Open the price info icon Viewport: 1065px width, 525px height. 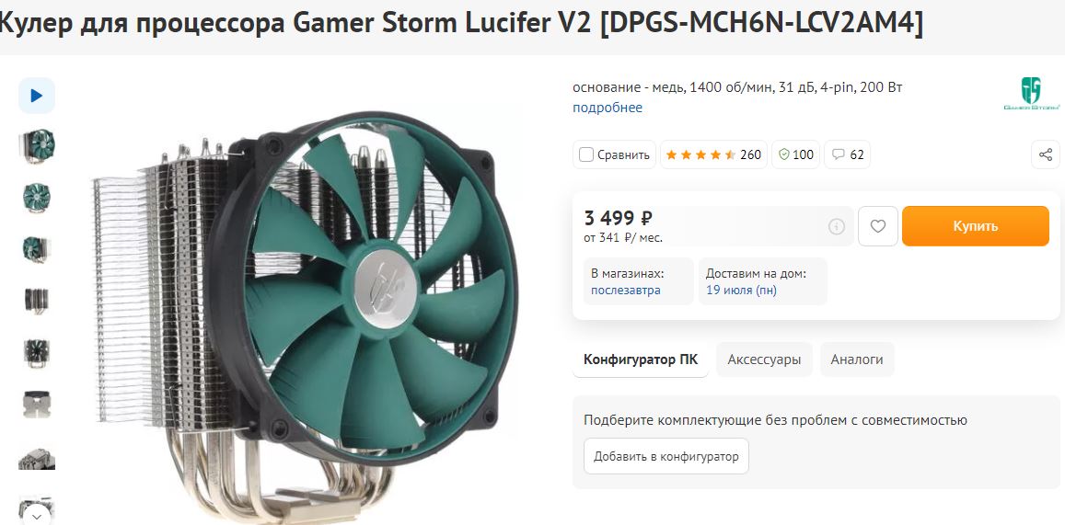coord(837,226)
